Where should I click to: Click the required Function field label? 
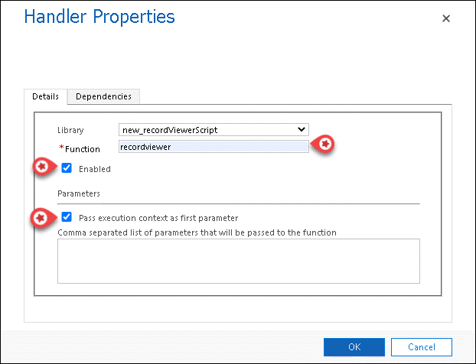point(82,149)
